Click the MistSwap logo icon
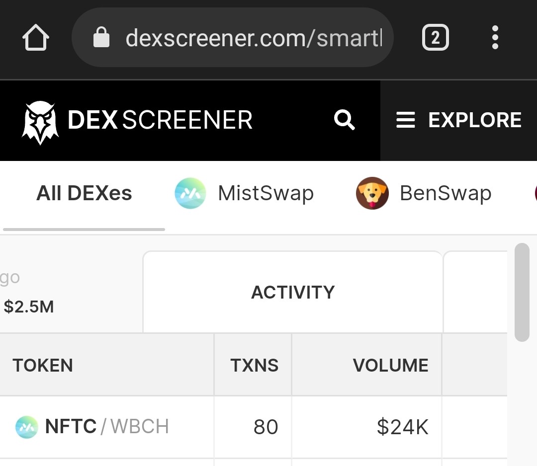The height and width of the screenshot is (466, 537). pyautogui.click(x=190, y=193)
